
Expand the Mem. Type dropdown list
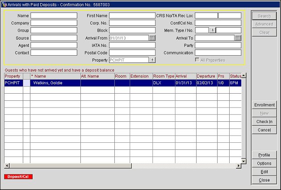click(213, 30)
